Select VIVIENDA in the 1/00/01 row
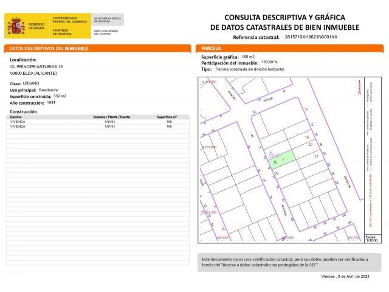The height and width of the screenshot is (292, 389). click(18, 122)
